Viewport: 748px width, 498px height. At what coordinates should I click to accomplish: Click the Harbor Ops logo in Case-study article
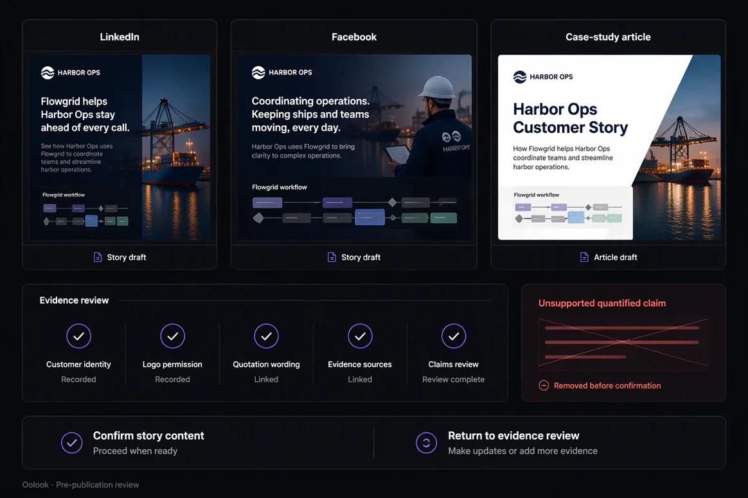point(543,77)
